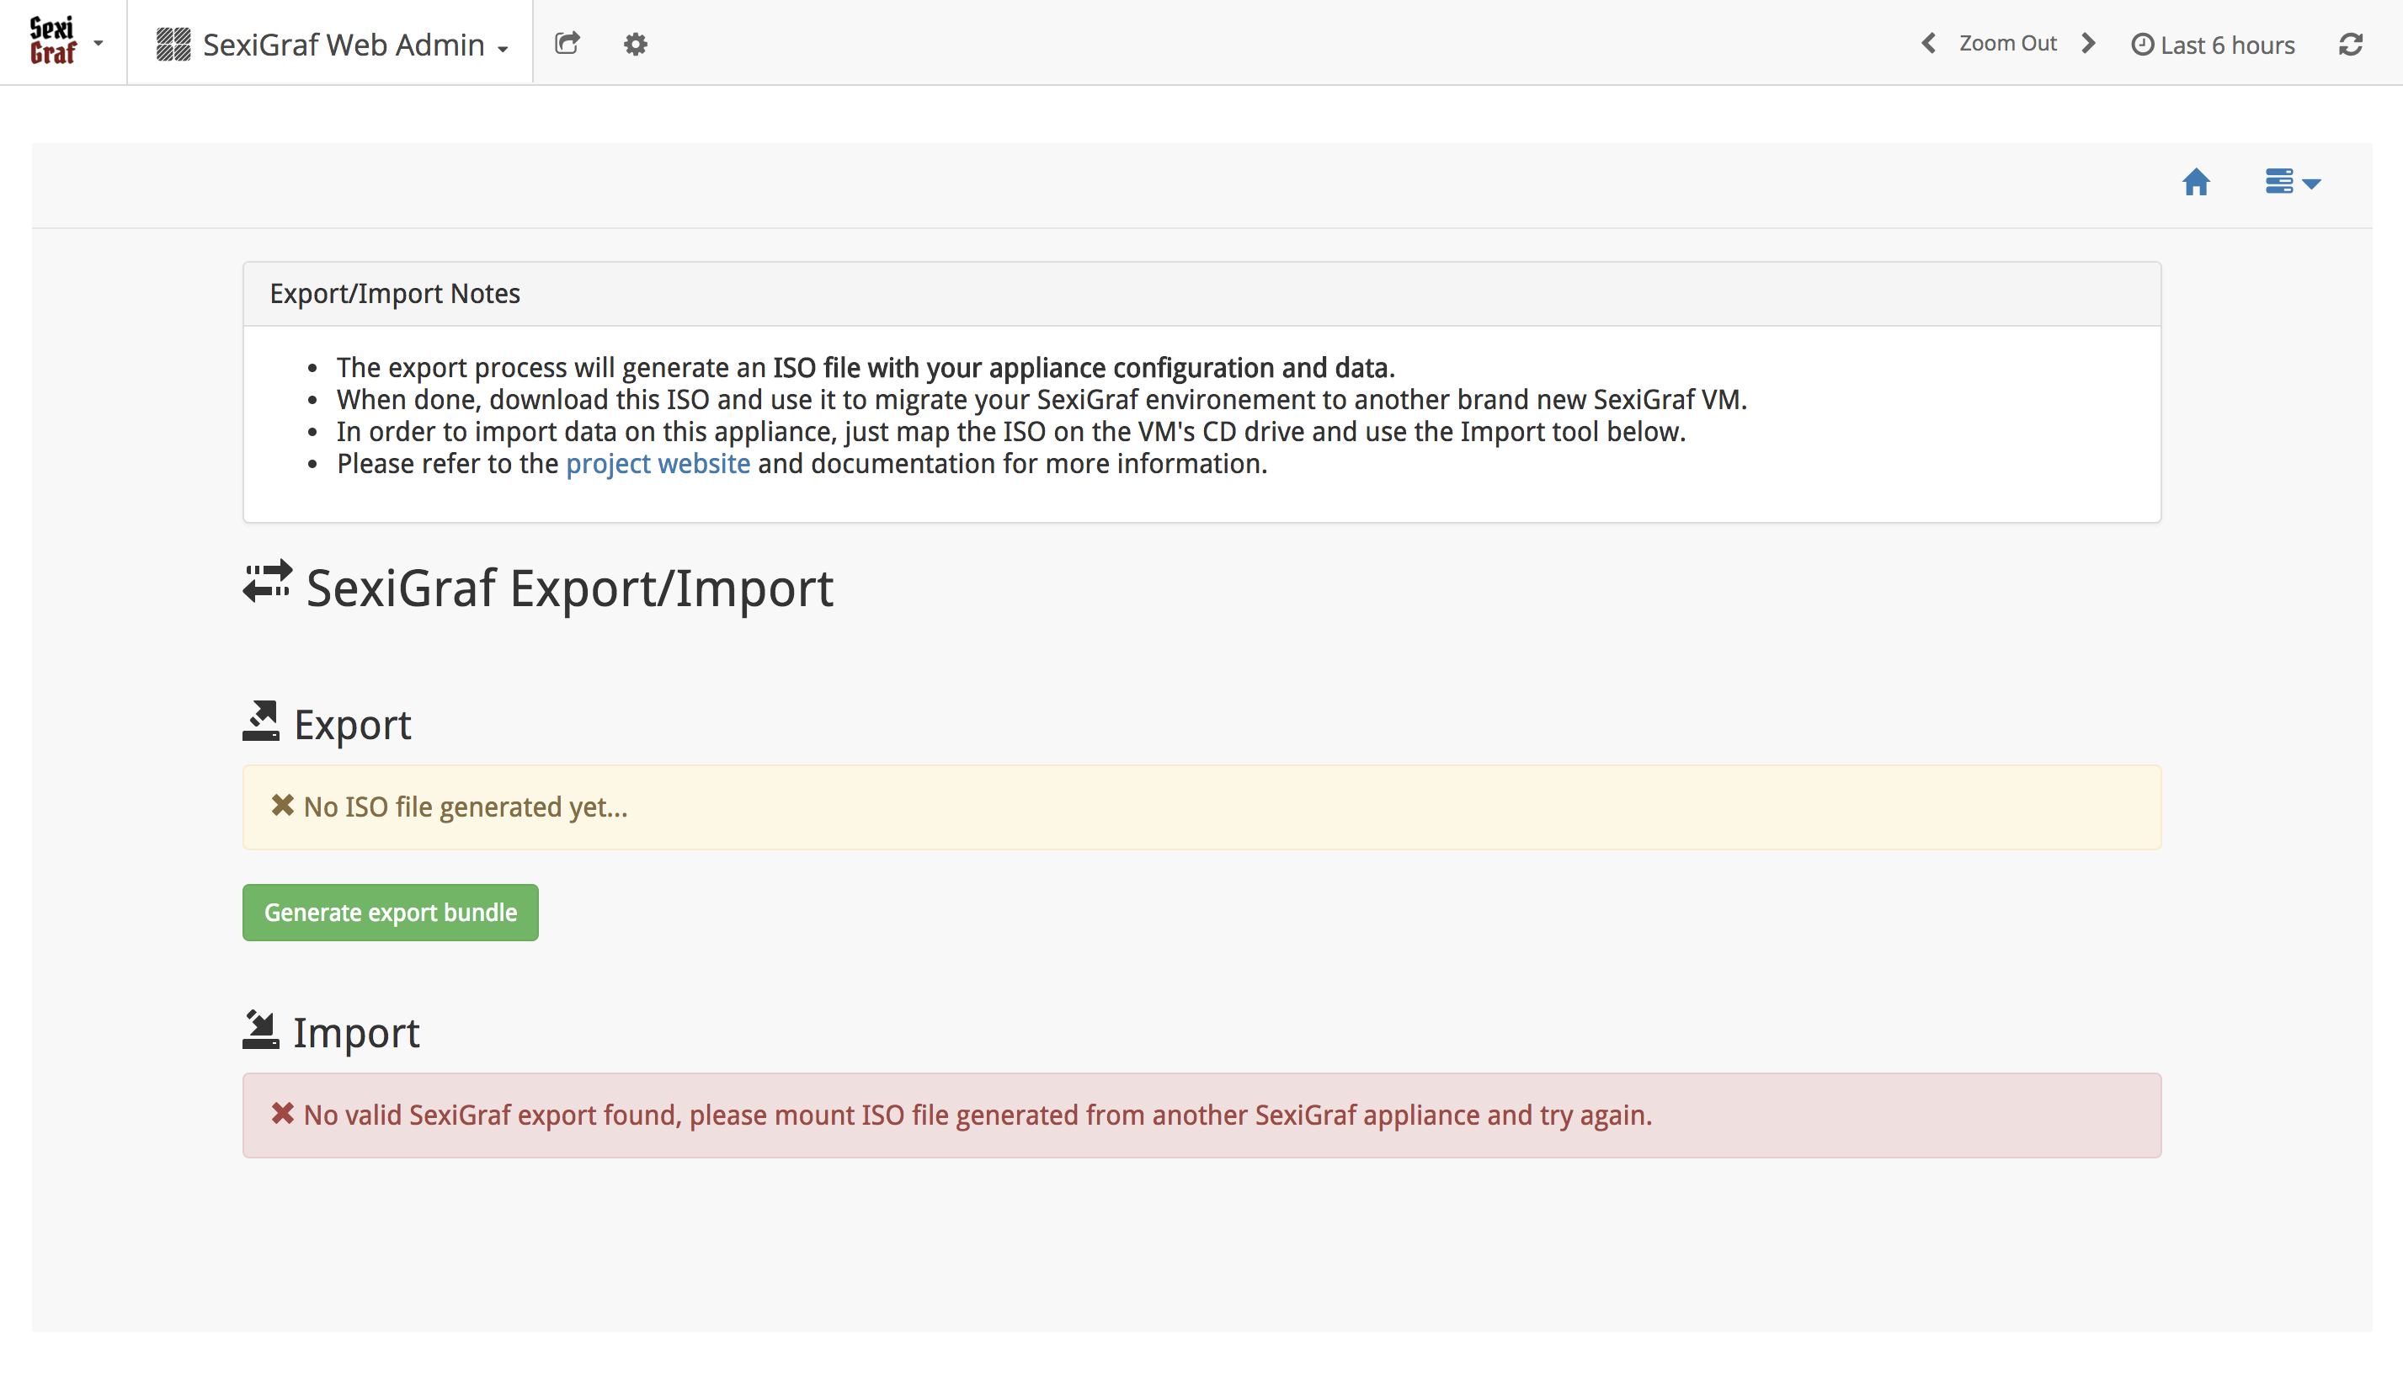This screenshot has width=2403, height=1379.
Task: Click the X icon in No ISO warning
Action: (282, 806)
